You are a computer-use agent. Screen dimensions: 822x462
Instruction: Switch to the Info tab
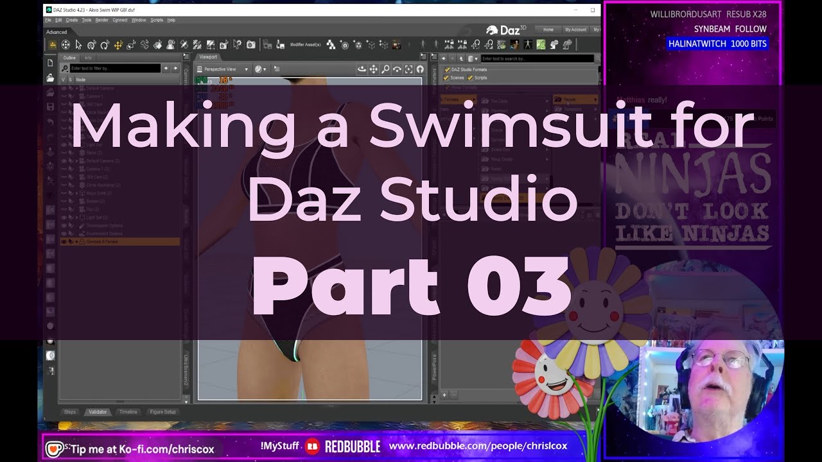tap(89, 58)
